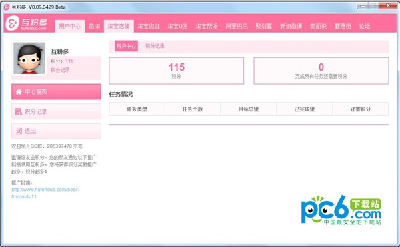Click the 互粉多 username text
400x247 pixels.
point(60,51)
